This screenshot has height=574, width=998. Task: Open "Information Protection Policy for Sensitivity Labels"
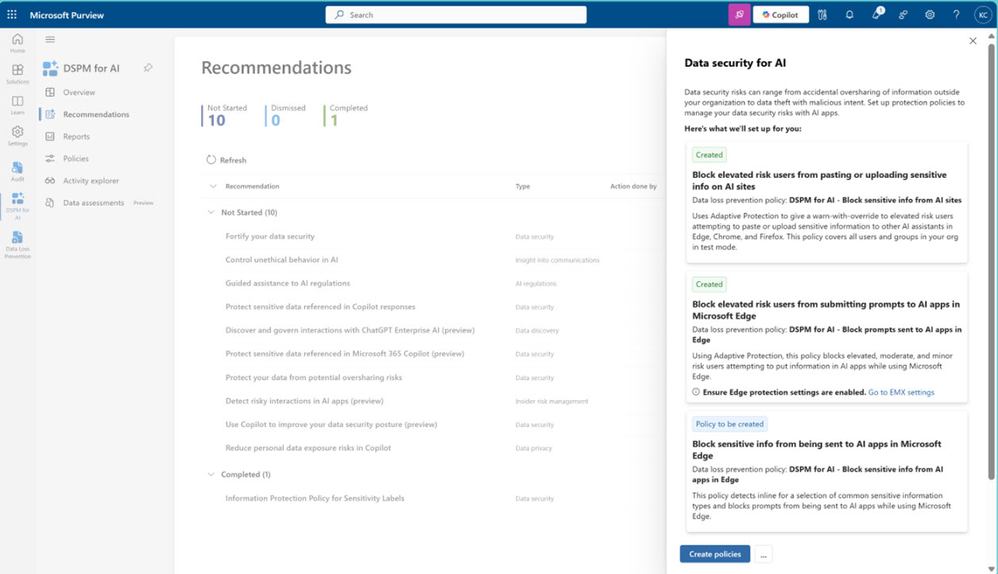point(315,499)
